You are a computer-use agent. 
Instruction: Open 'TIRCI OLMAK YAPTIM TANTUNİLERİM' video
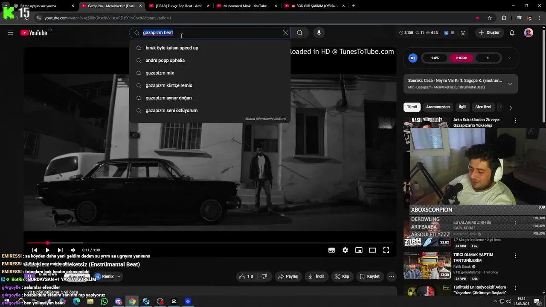point(473,258)
